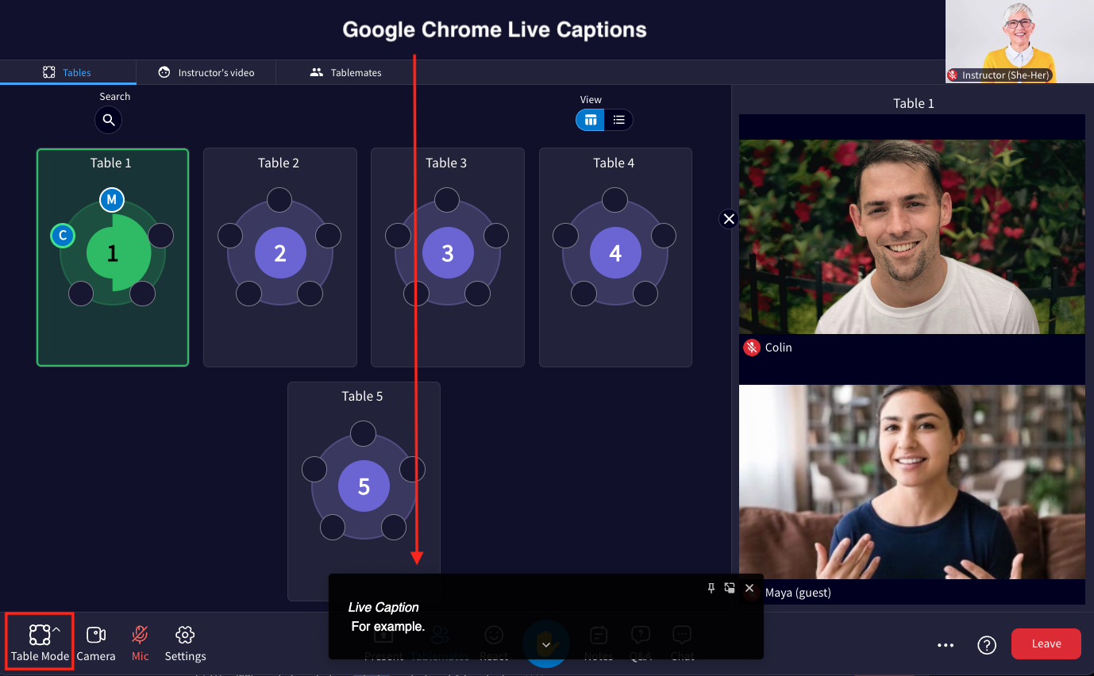Expand the Live Caption chevron
The width and height of the screenshot is (1094, 676).
click(x=546, y=644)
